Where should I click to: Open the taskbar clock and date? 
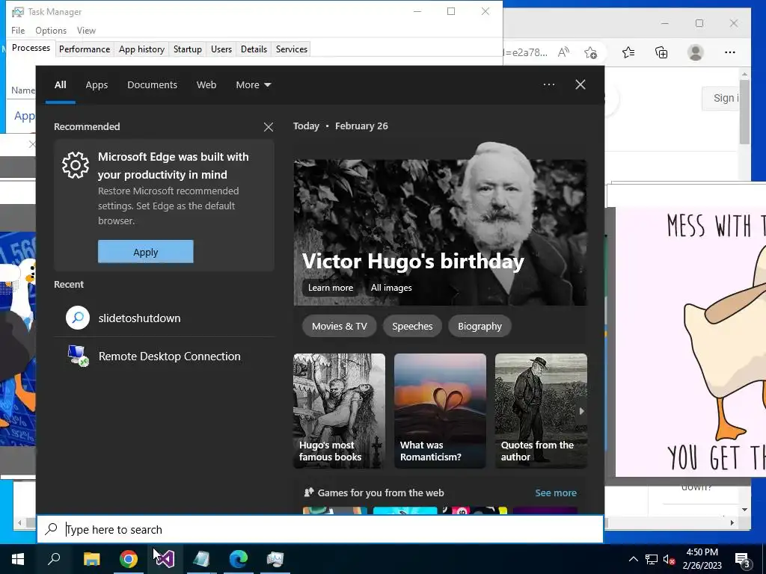point(702,559)
